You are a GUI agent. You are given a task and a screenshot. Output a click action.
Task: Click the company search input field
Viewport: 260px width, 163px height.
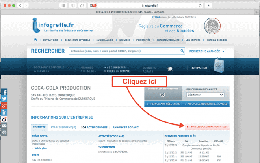tap(127, 51)
